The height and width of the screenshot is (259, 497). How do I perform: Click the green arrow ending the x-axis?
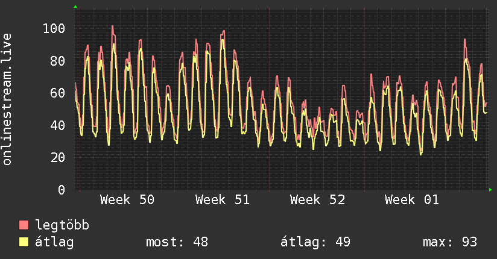[490, 190]
